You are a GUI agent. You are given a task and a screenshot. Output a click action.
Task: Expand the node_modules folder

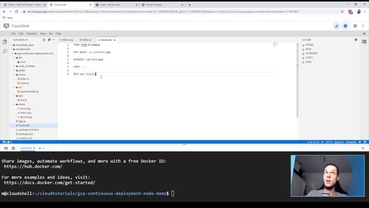tap(27, 66)
